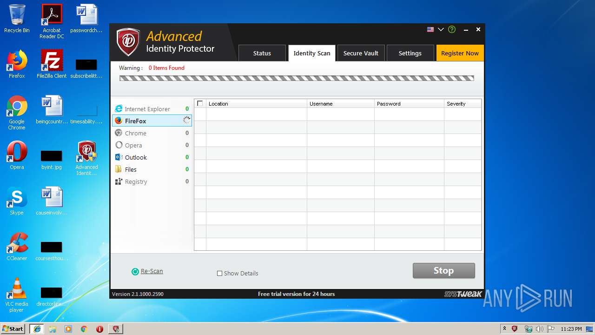Sort by Location column header
Viewport: 595px width, 335px height.
pyautogui.click(x=256, y=103)
